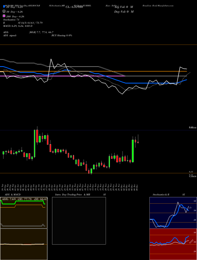Select the '50 Day = 6.26' legend label
Image resolution: width=197 pixels, height=260 pixels.
pos(15,12)
